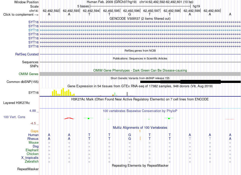Click the G base in the reference sequence row
241x175 pixels.
[130, 14]
